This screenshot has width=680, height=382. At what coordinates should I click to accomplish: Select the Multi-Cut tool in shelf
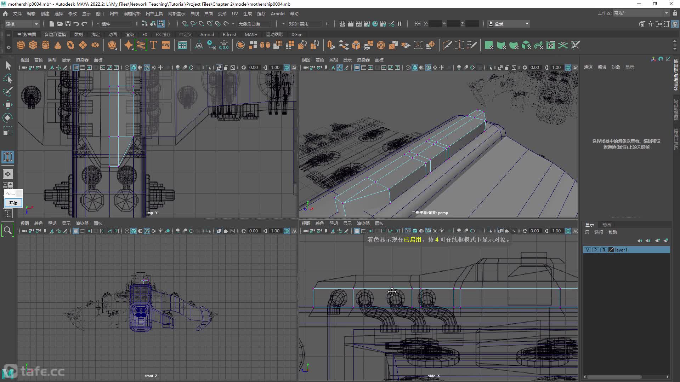(447, 45)
